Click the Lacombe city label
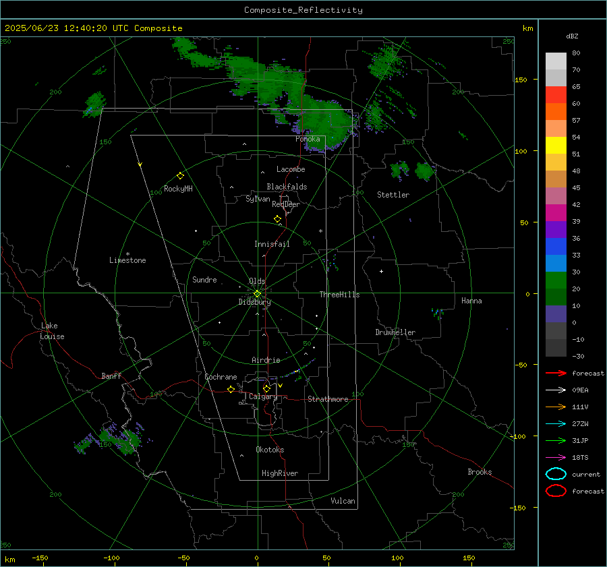The height and width of the screenshot is (567, 607). (x=291, y=169)
